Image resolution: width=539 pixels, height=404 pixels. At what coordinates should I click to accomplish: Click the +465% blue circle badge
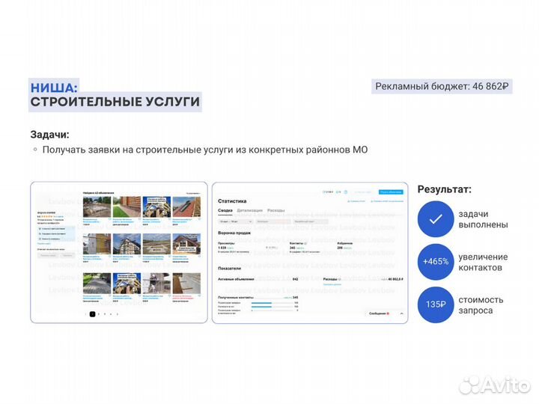(436, 262)
